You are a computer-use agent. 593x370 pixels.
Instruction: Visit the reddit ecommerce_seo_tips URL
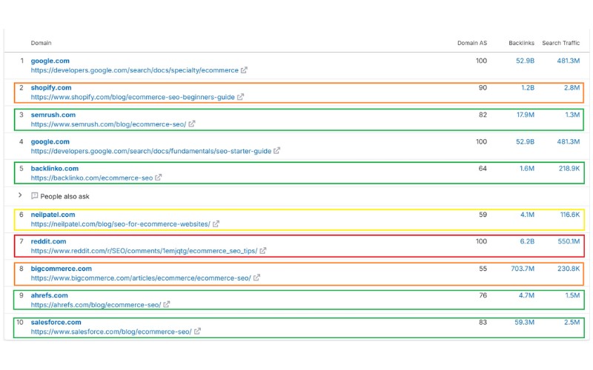pos(144,251)
